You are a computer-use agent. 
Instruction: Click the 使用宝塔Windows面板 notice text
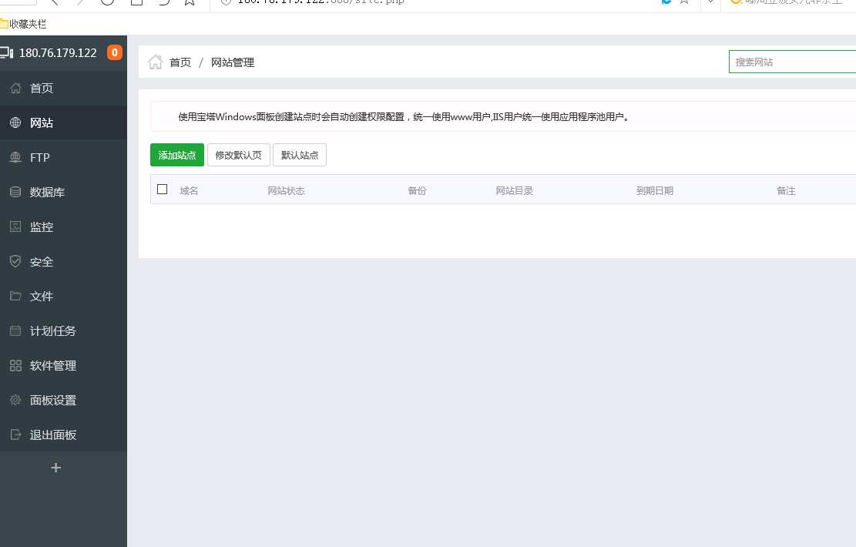[x=404, y=117]
